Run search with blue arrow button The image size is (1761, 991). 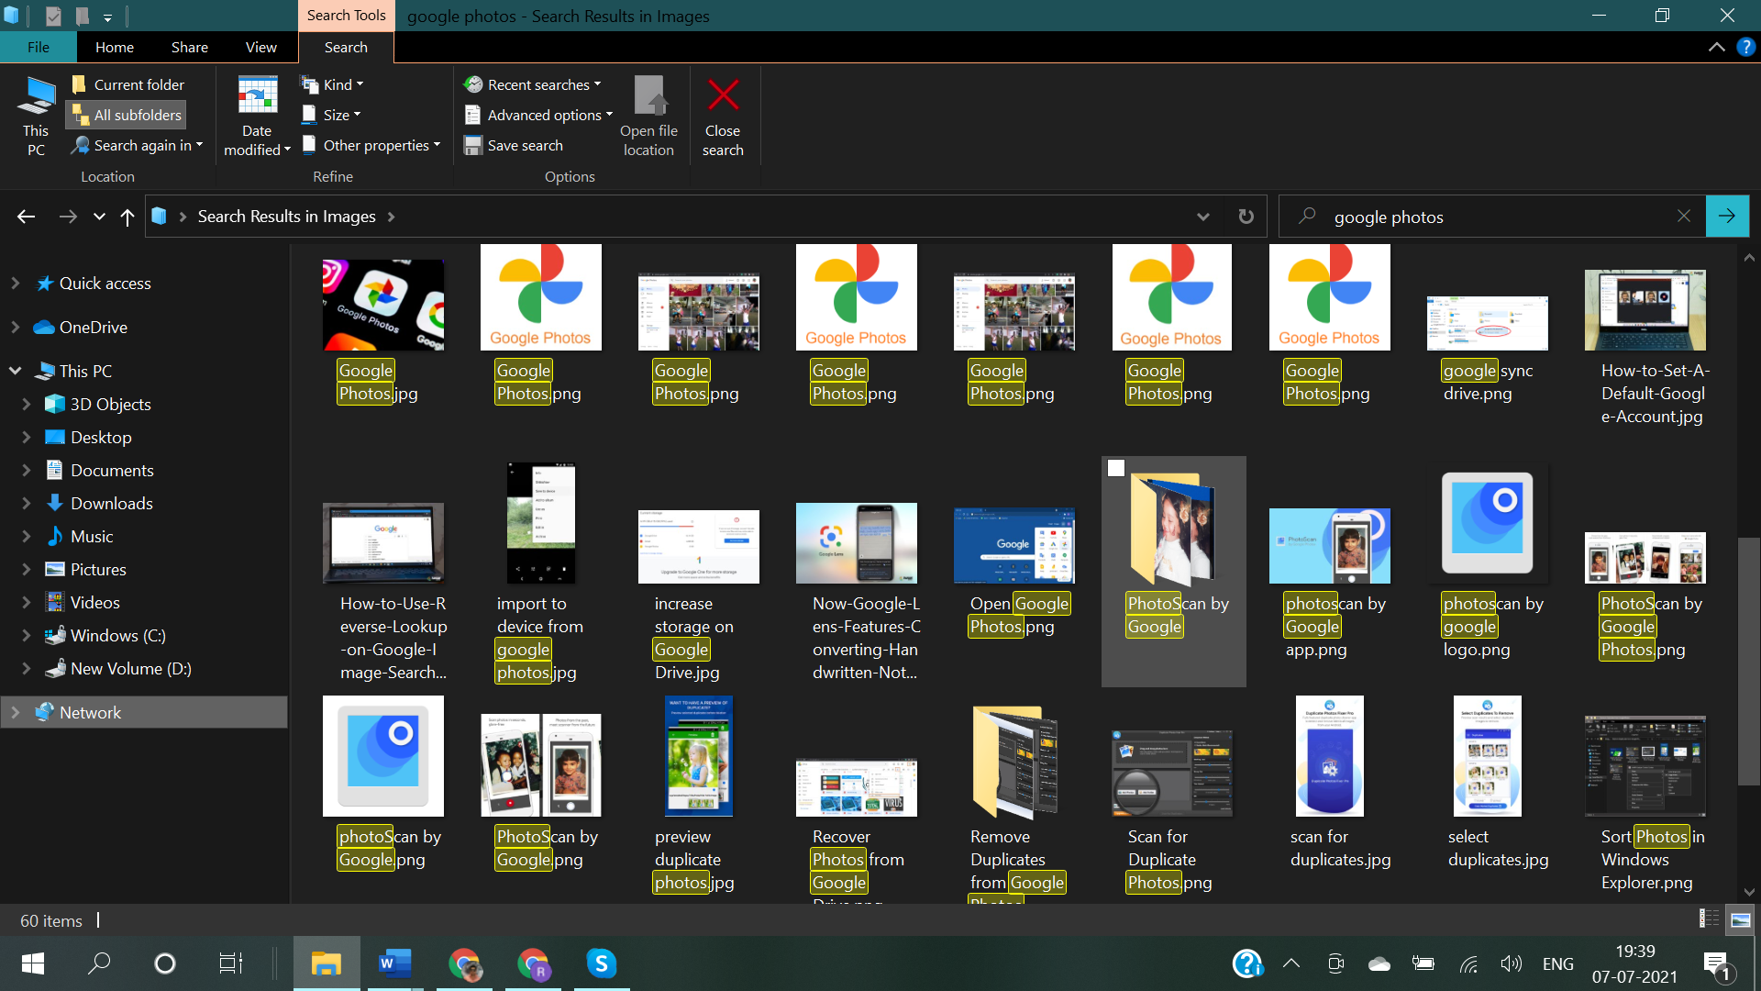(x=1727, y=217)
